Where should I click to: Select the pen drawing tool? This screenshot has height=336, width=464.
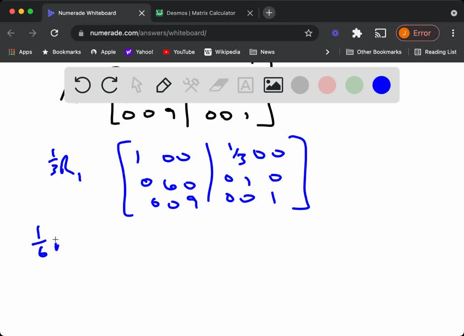164,85
